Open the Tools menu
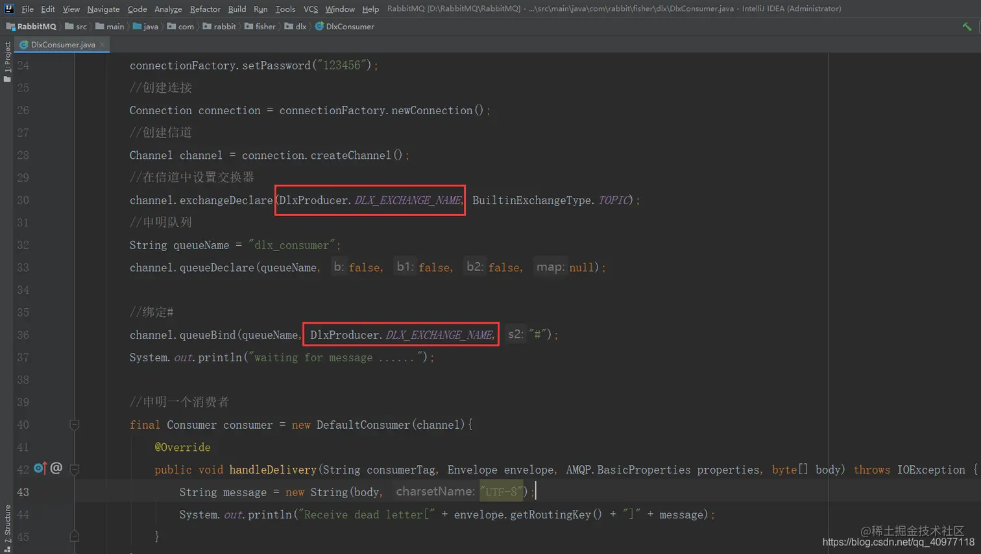Screen dimensions: 981x554 tap(285, 9)
